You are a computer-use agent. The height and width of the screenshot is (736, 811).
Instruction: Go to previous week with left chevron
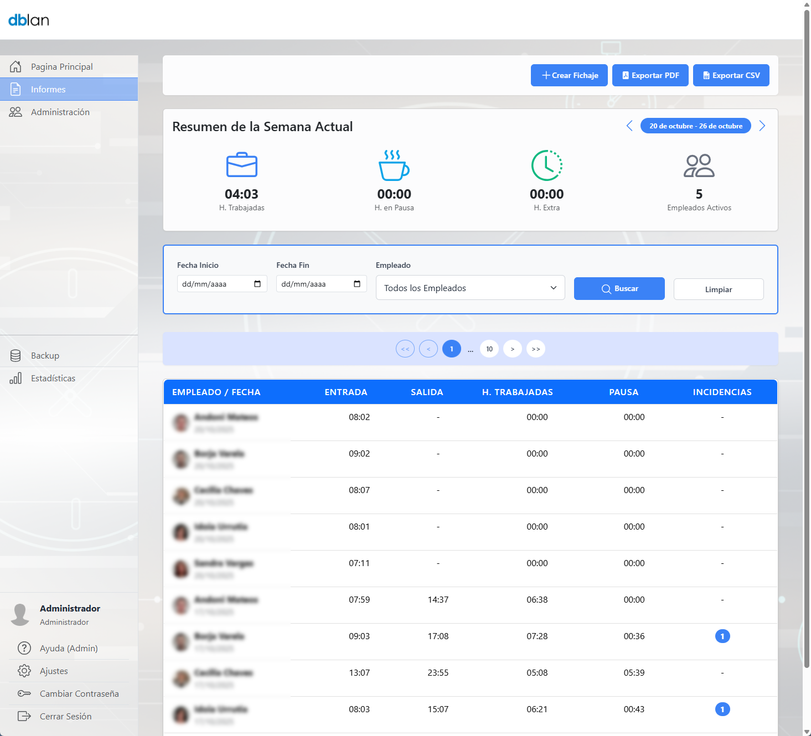coord(629,126)
